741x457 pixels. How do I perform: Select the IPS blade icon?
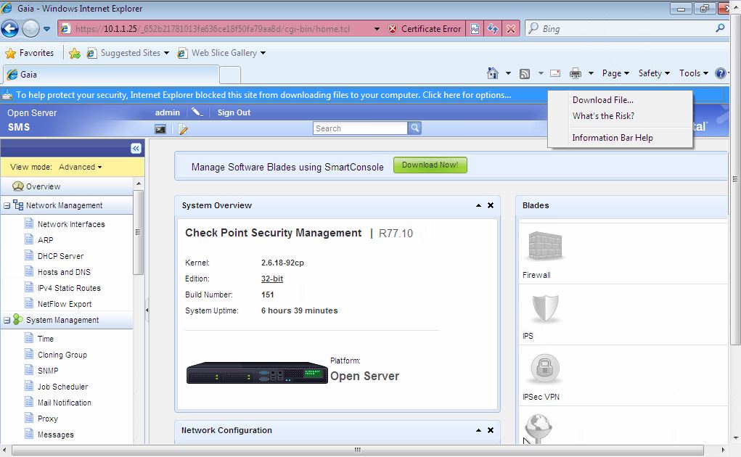pyautogui.click(x=543, y=308)
